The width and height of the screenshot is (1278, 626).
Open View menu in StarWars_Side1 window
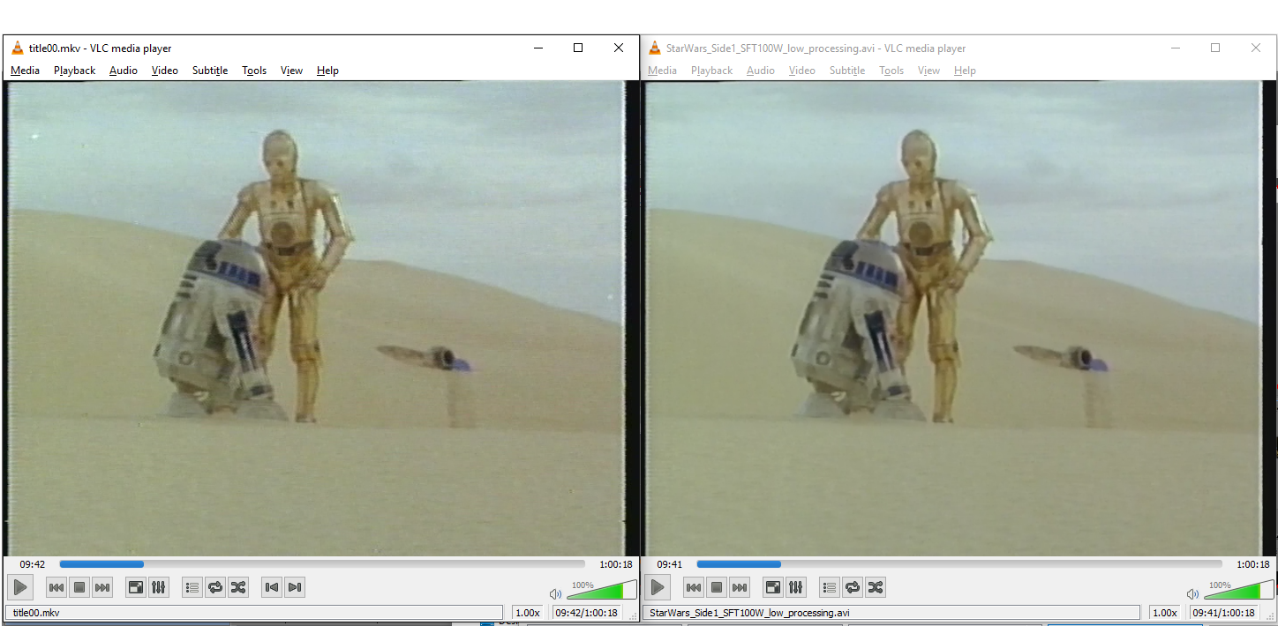coord(928,71)
